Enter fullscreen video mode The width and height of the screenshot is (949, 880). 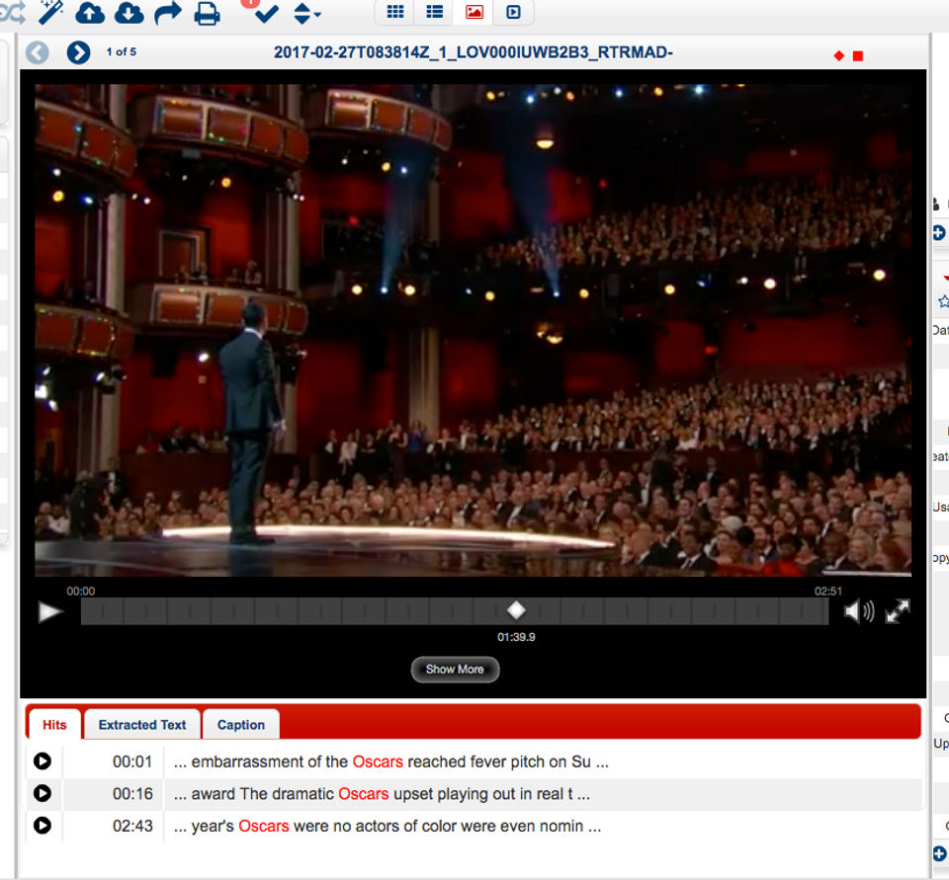[x=898, y=611]
